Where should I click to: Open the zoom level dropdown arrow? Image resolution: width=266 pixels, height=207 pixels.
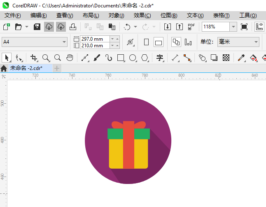233,27
